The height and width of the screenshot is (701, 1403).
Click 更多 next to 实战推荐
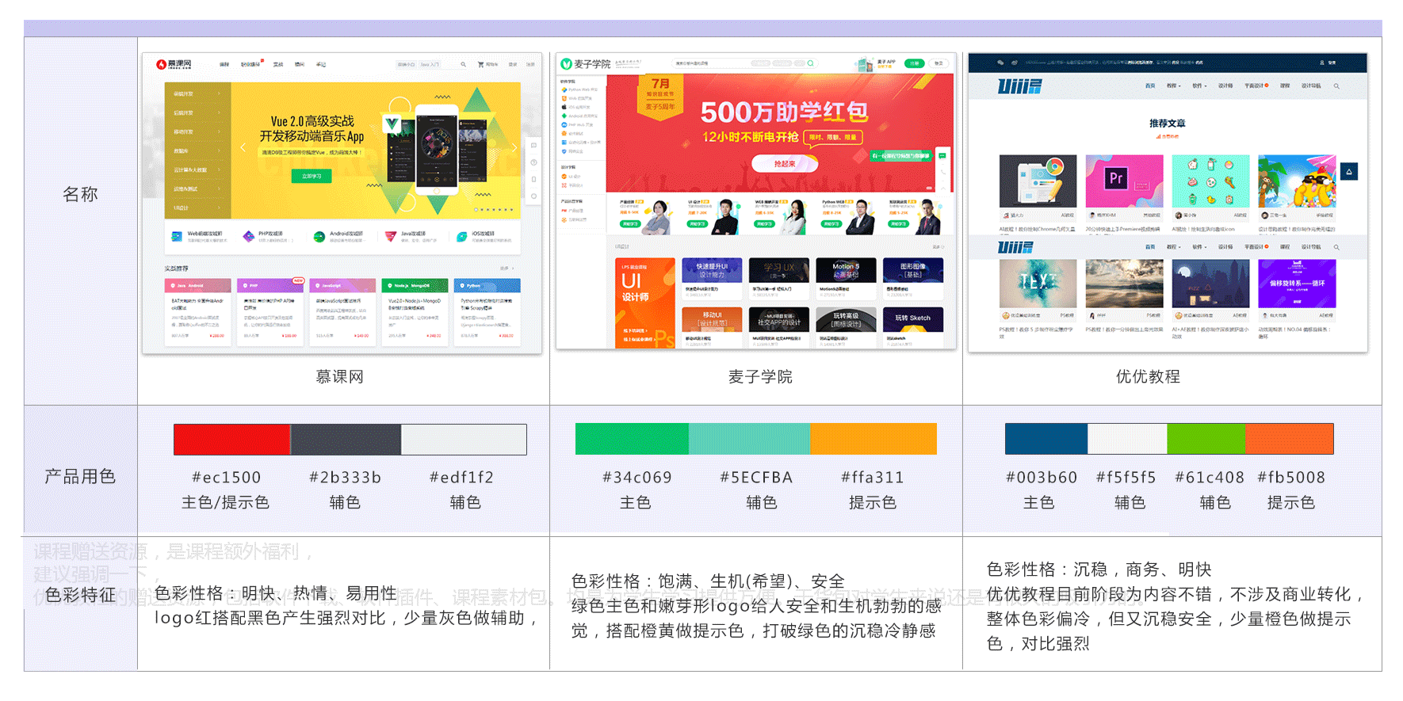506,269
